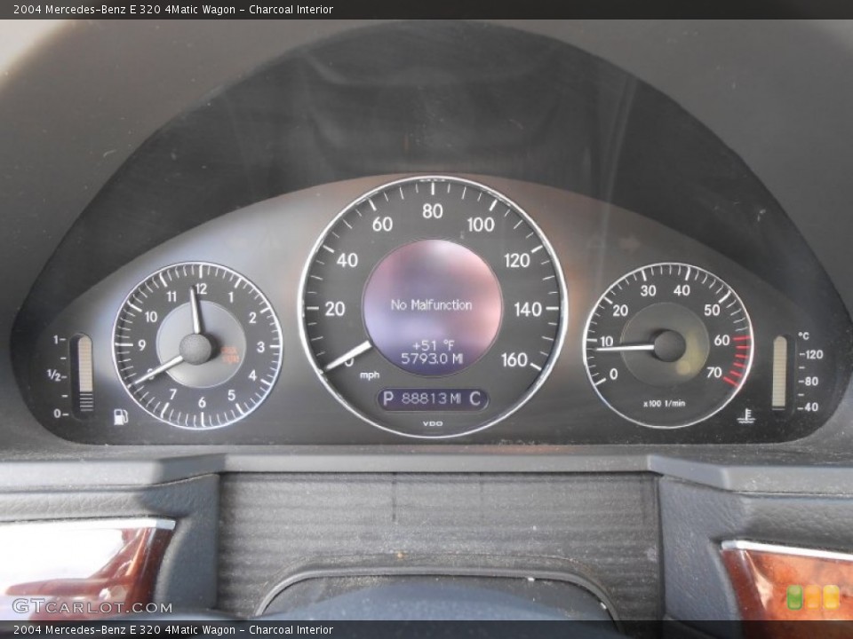Click the 'No Malfunction' message

[432, 304]
